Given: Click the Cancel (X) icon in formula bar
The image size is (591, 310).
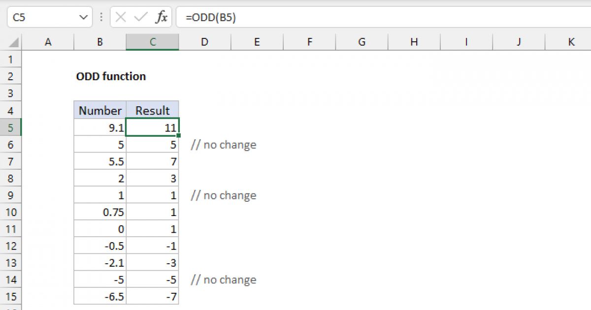Looking at the screenshot, I should pos(120,17).
